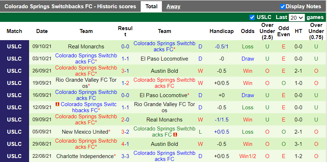
Task: Switch to the Away tab
Action: (x=173, y=6)
